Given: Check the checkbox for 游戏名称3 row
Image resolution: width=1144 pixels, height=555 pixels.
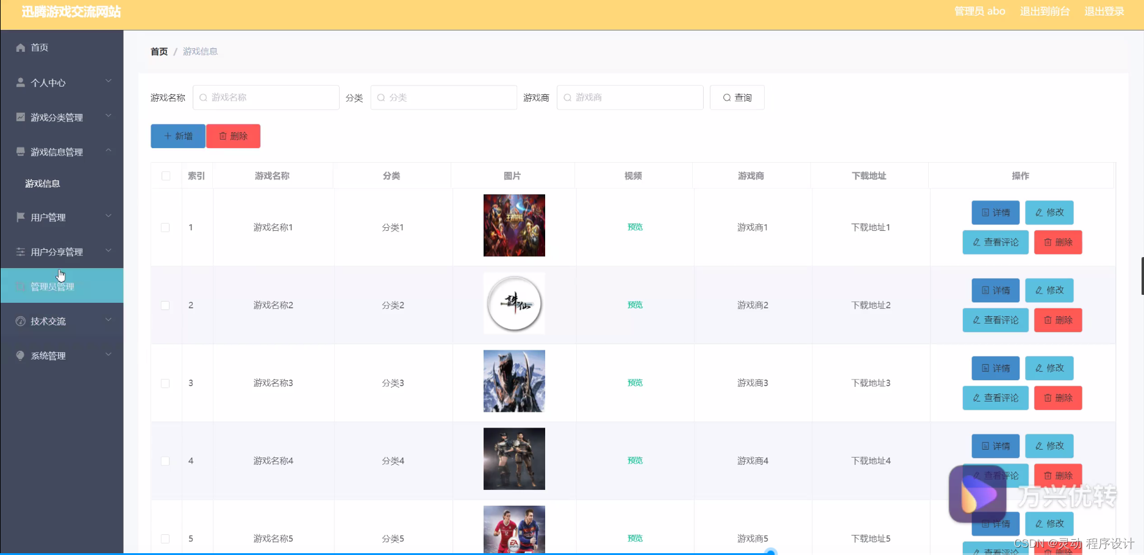Looking at the screenshot, I should tap(165, 383).
